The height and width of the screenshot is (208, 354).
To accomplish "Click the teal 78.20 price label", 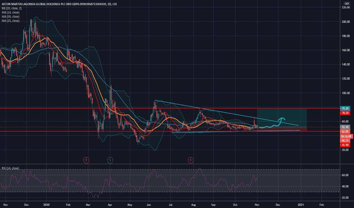I will pos(345,109).
